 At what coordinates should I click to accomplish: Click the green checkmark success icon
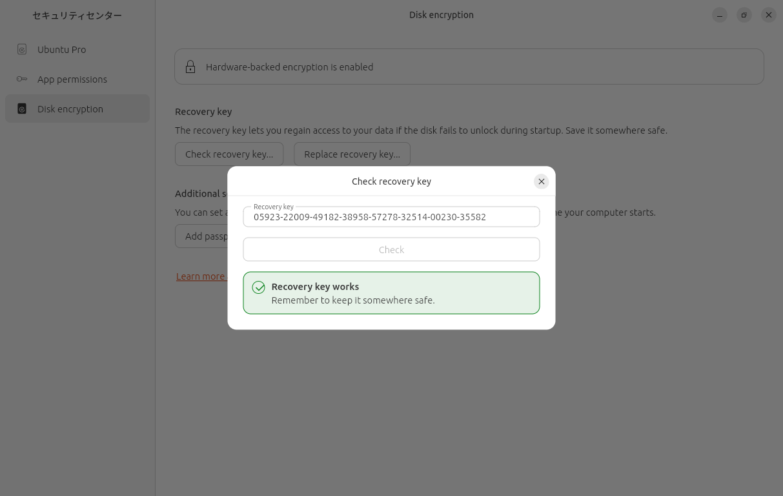[x=259, y=287]
